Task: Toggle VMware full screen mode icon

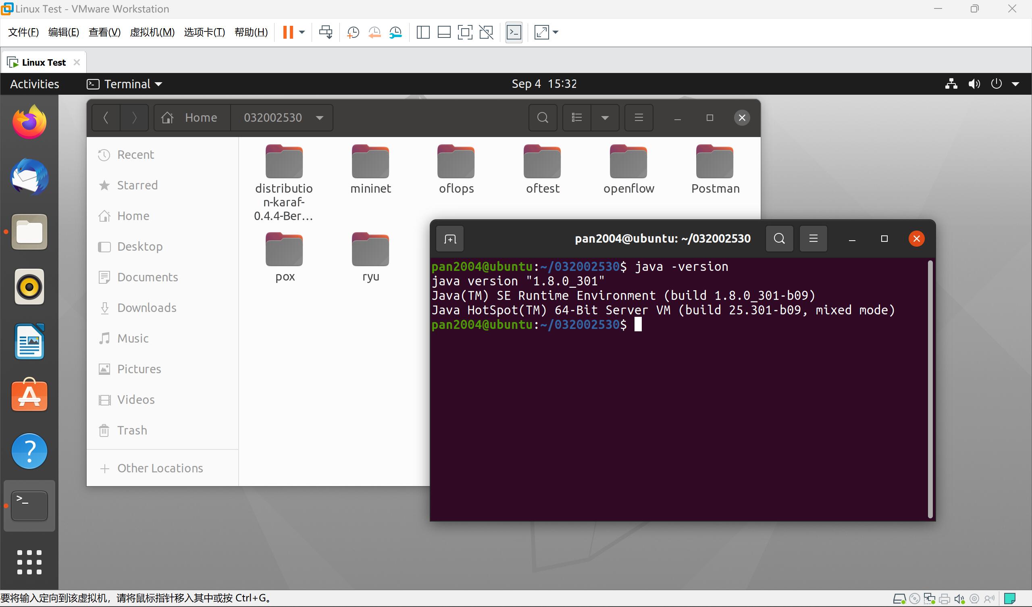Action: pos(465,32)
